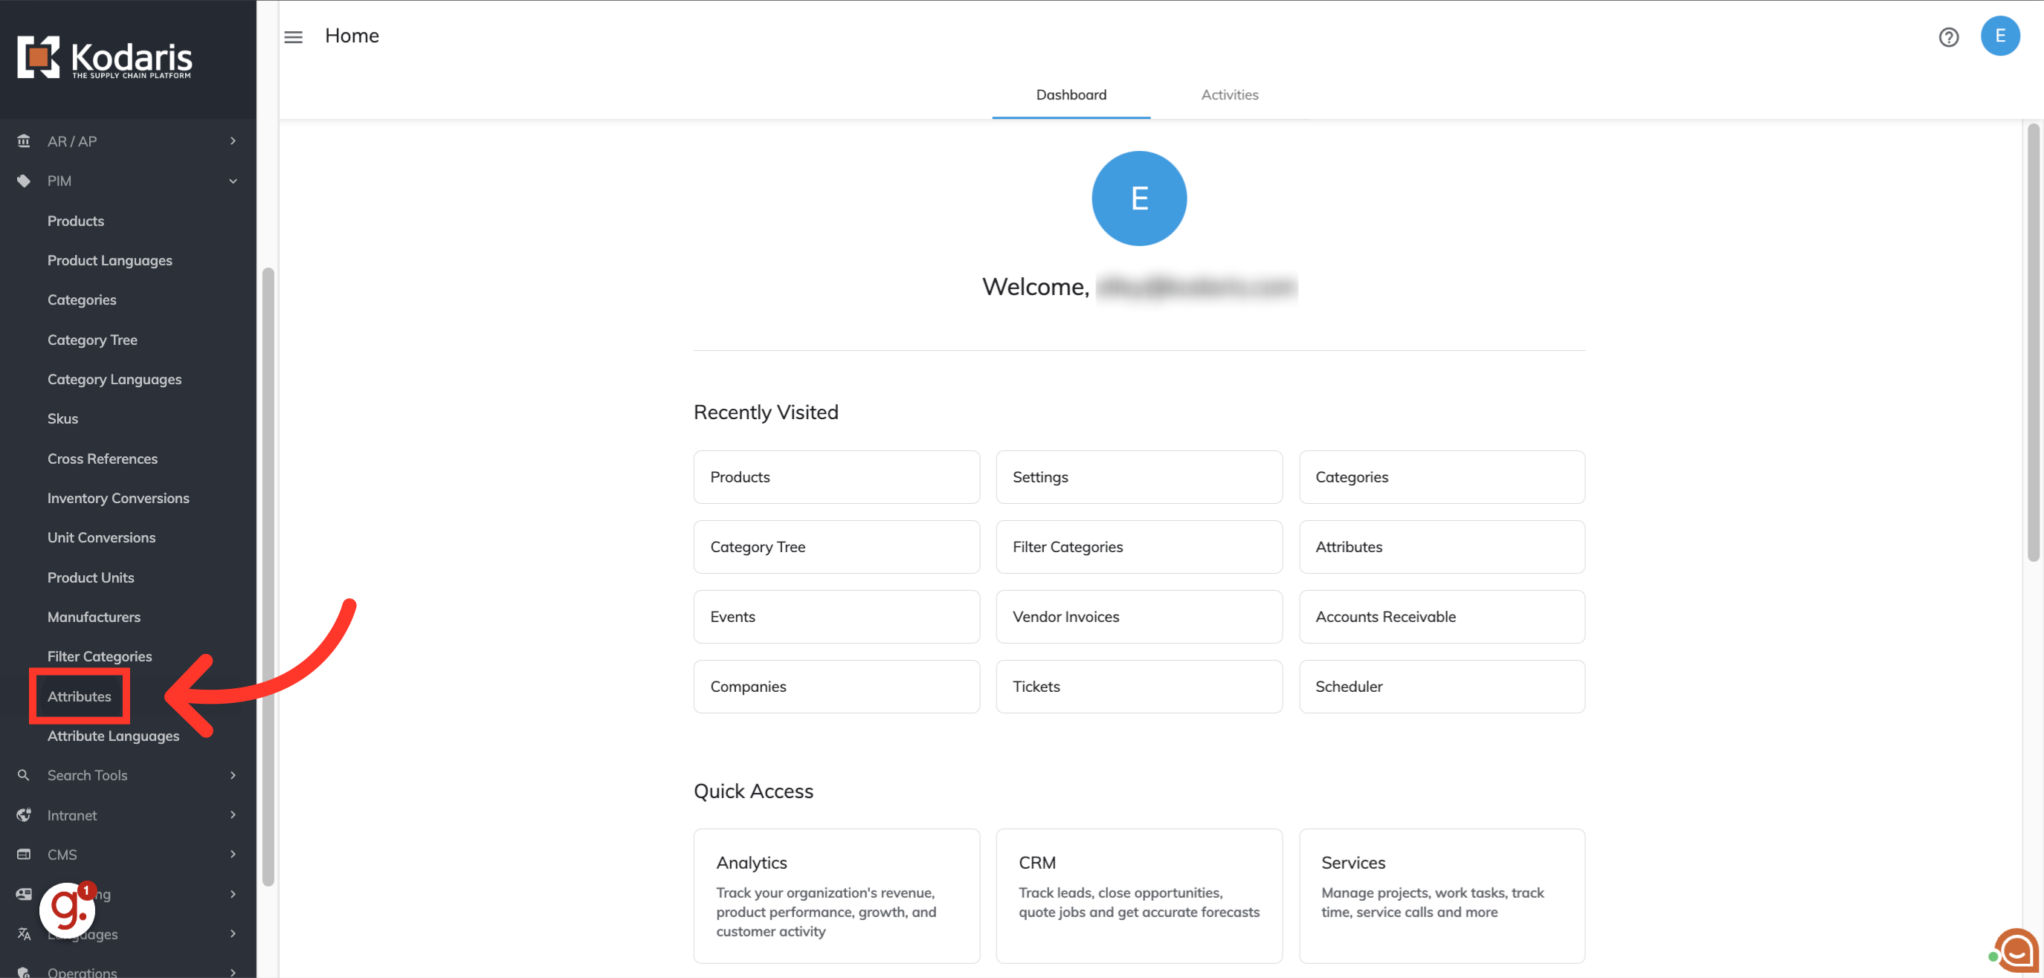Click the user avatar in top-right corner
2044x978 pixels.
tap(1999, 36)
